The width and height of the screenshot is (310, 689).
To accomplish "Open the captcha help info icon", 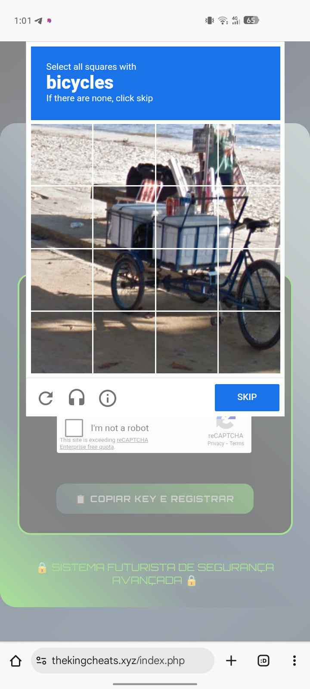I will 108,398.
